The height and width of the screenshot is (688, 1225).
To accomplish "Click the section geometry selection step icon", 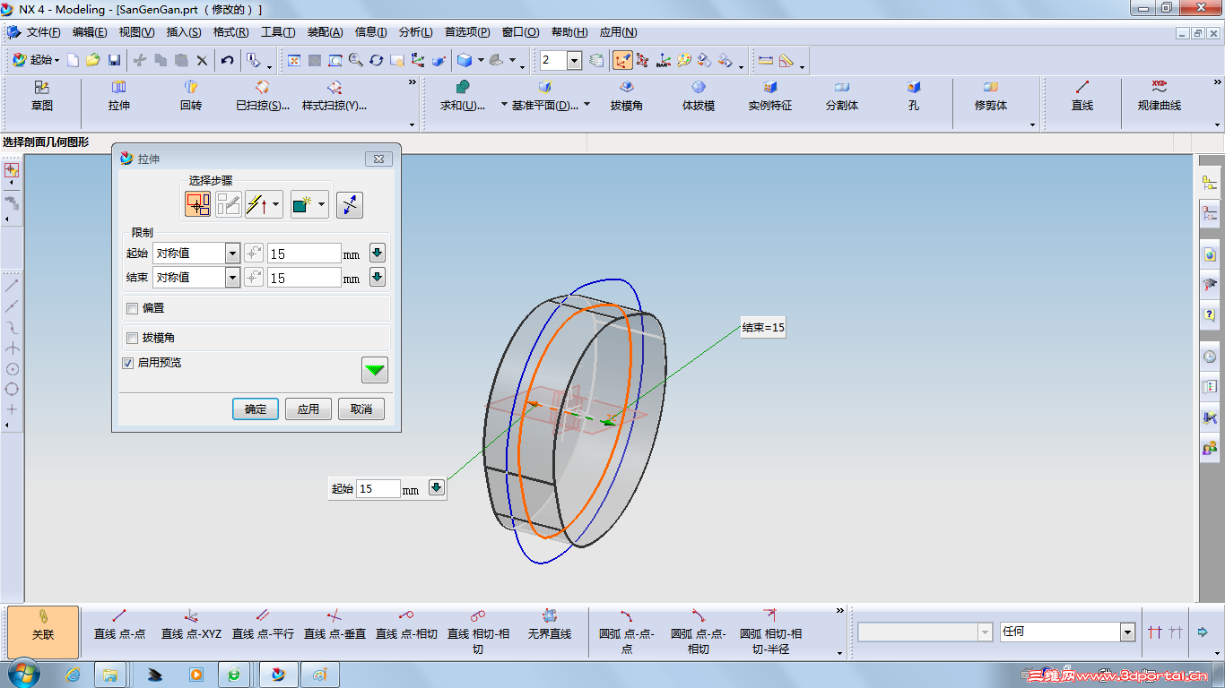I will [x=198, y=204].
